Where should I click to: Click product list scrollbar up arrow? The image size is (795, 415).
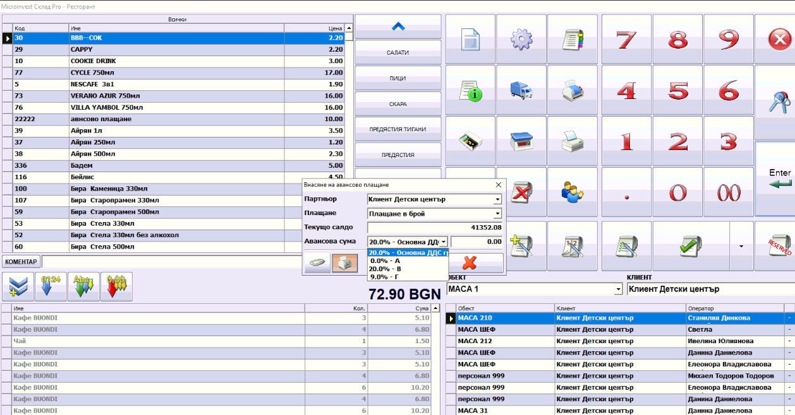pos(348,28)
